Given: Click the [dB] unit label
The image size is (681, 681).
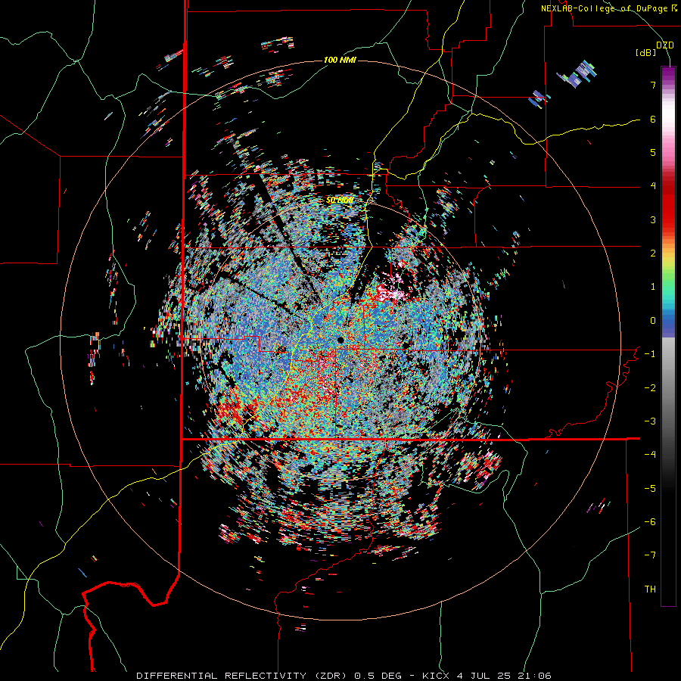Looking at the screenshot, I should (x=645, y=52).
